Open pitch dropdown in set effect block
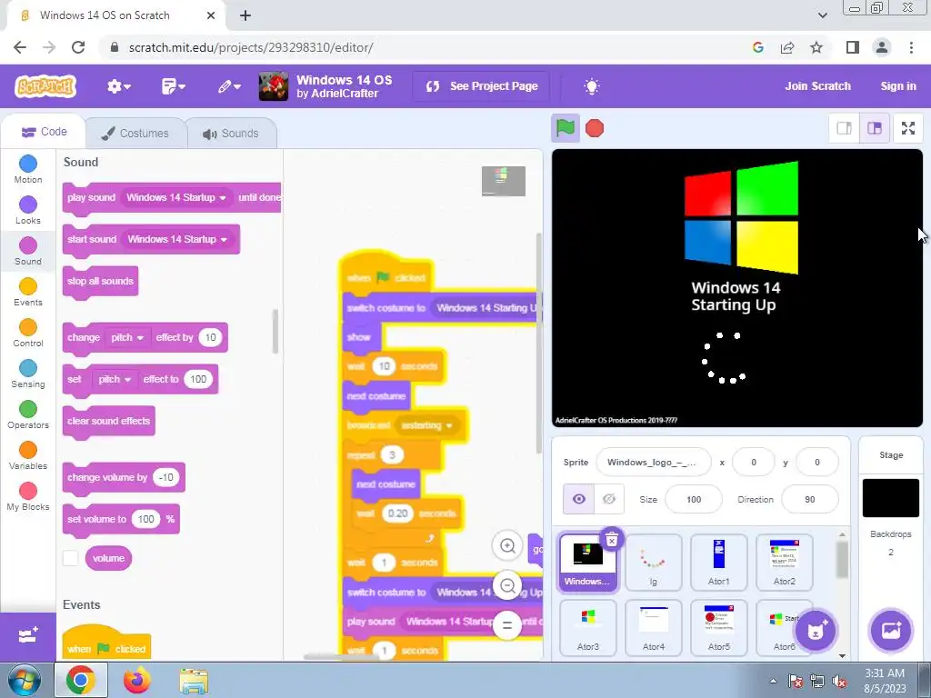Image resolution: width=931 pixels, height=698 pixels. coord(115,379)
